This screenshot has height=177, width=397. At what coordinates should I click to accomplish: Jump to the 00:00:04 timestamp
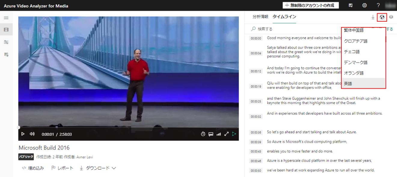click(x=256, y=53)
